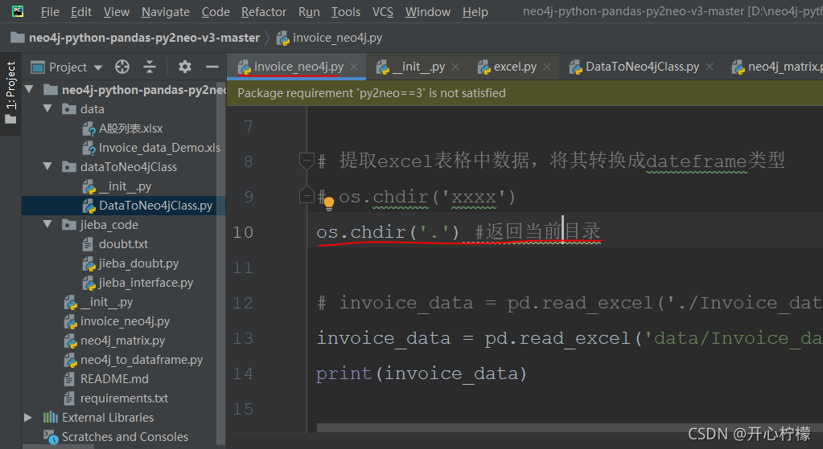The height and width of the screenshot is (449, 823).
Task: Open the View menu
Action: pyautogui.click(x=117, y=11)
